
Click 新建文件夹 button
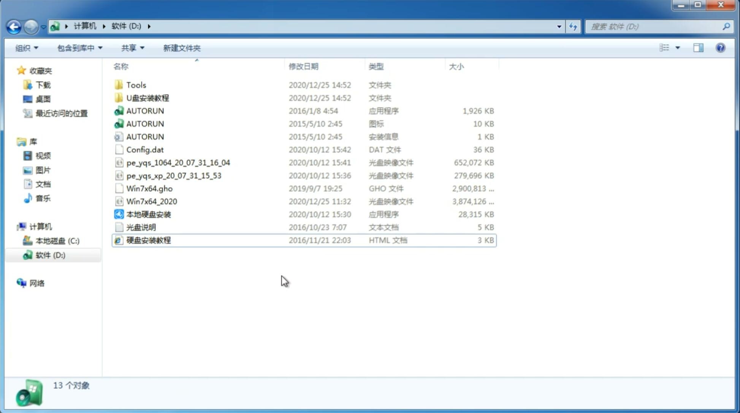click(x=182, y=48)
